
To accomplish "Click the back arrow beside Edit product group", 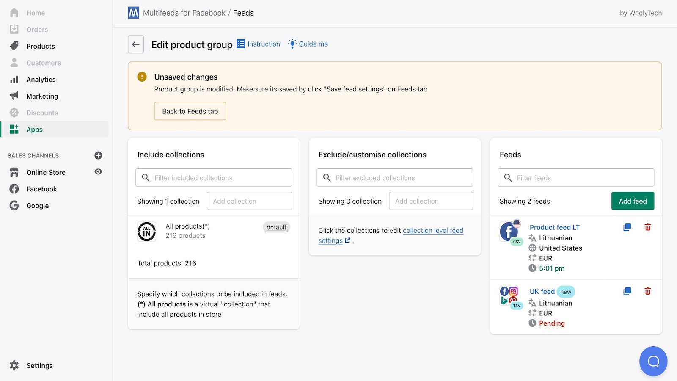I will (135, 44).
